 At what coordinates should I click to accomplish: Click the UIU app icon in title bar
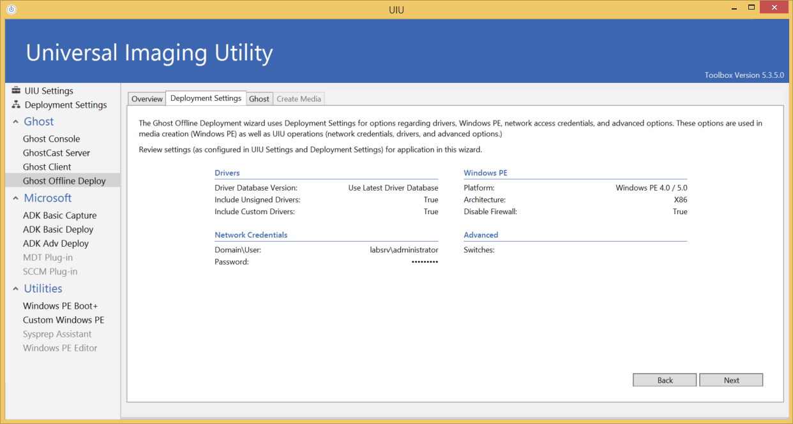click(11, 9)
